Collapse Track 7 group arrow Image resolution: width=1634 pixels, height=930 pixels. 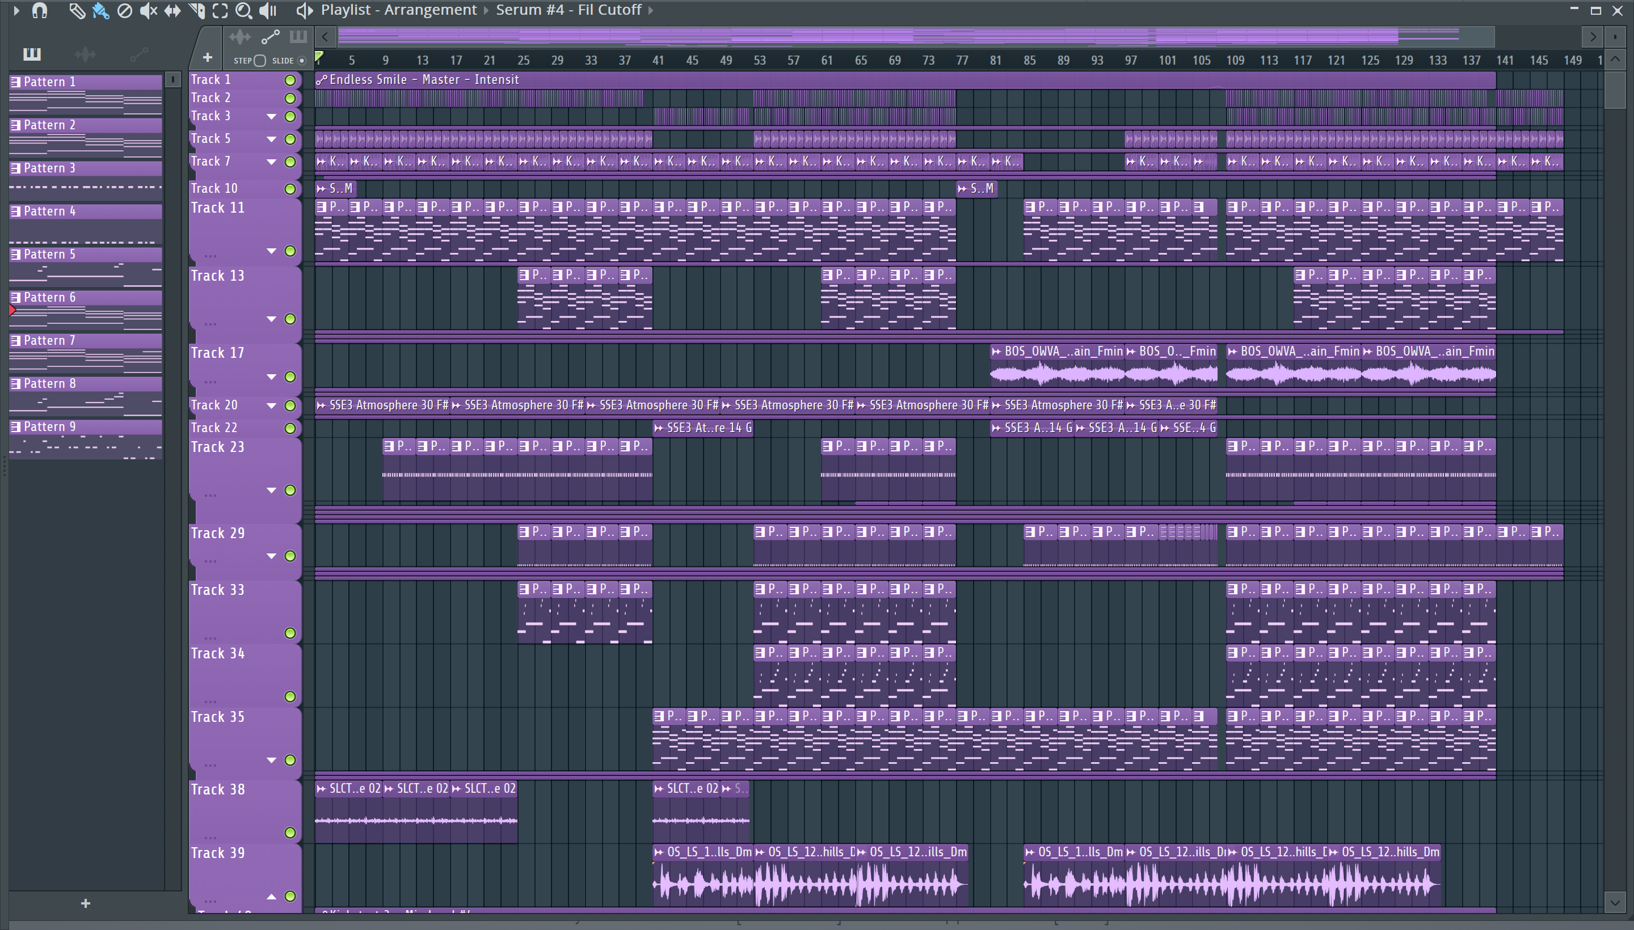click(272, 162)
